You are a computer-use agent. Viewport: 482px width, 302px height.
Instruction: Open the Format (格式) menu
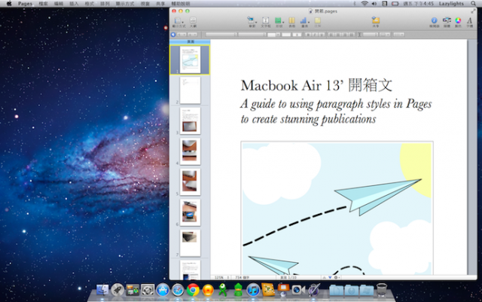pos(89,3)
